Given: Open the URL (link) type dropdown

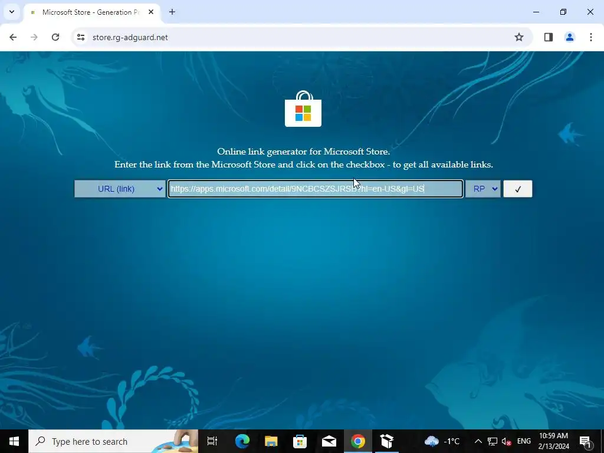Looking at the screenshot, I should (x=120, y=189).
